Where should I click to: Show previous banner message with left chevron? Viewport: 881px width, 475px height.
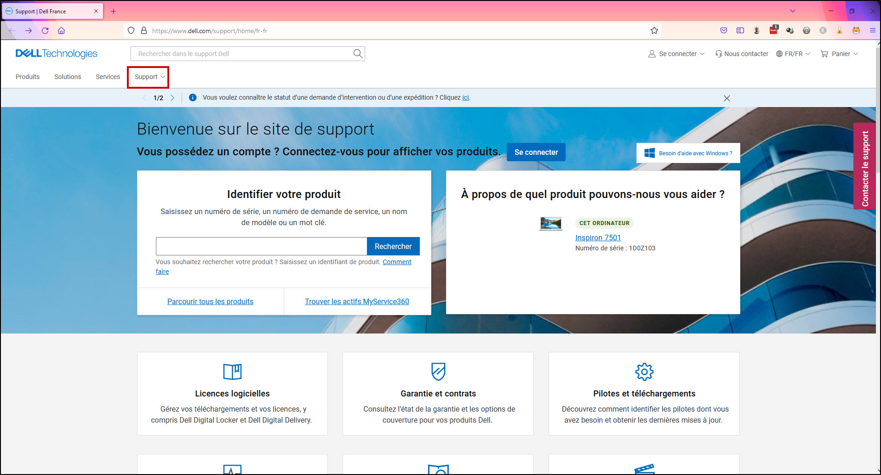144,98
